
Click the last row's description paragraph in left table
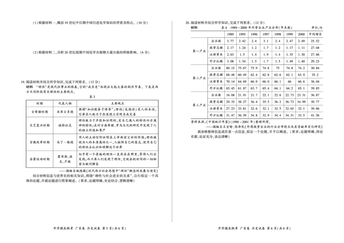pos(117,159)
